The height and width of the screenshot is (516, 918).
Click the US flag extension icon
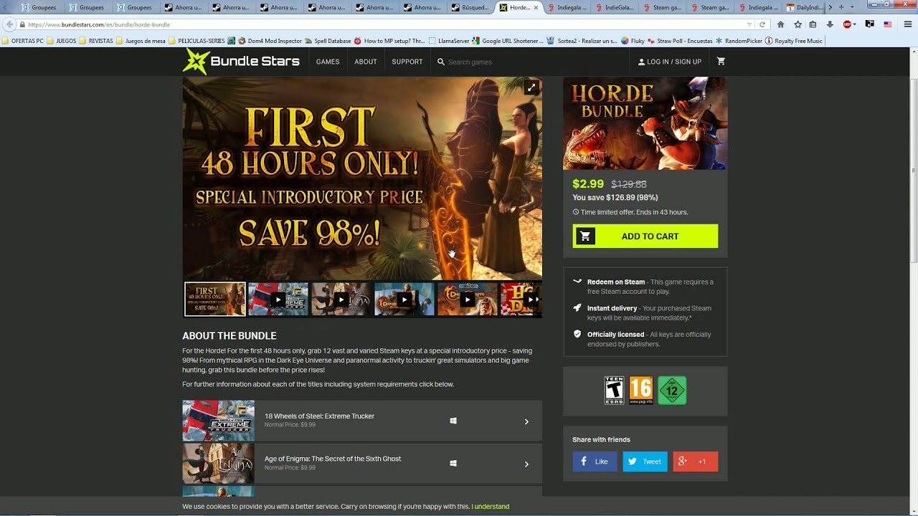click(887, 24)
